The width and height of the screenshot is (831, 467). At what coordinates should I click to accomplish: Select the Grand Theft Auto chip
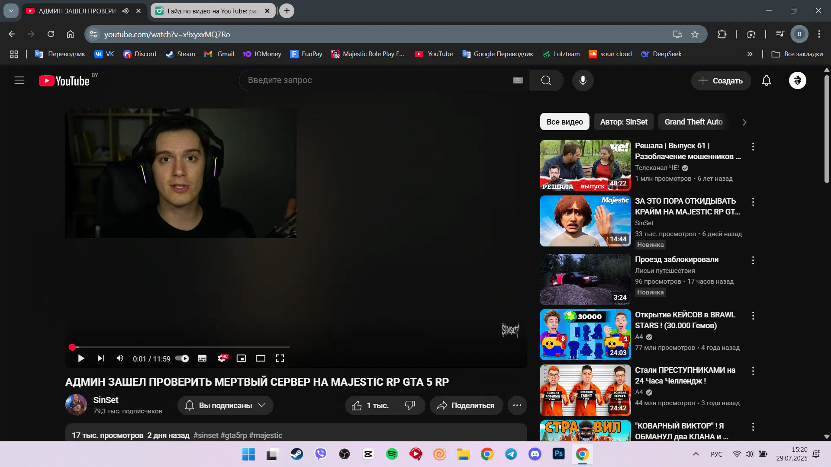coord(693,122)
